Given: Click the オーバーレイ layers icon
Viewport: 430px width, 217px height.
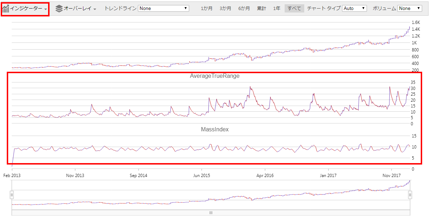Looking at the screenshot, I should (59, 8).
